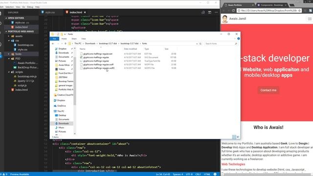
Task: Open the Share ribbon tab in File Explorer
Action: click(74, 39)
